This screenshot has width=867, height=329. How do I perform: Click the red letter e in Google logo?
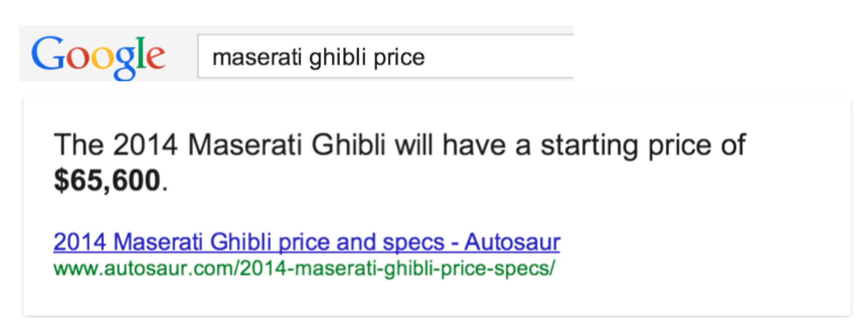(x=155, y=57)
